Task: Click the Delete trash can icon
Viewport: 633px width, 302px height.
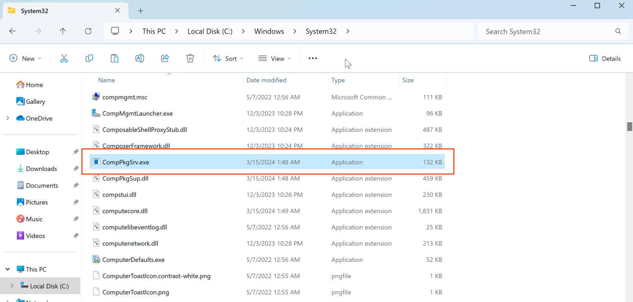Action: click(190, 58)
